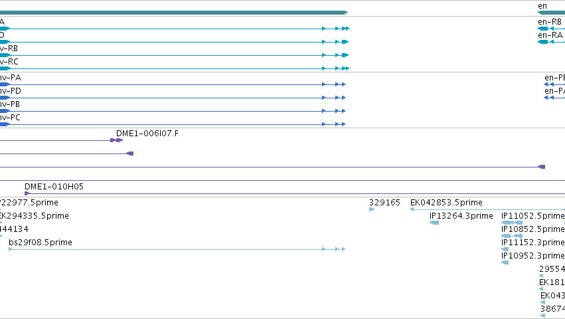Screen dimensions: 565x319
Task: Click the en-RA transcript label
Action: click(550, 35)
